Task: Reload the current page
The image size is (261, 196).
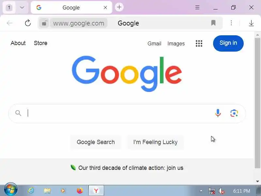Action: pos(28,23)
